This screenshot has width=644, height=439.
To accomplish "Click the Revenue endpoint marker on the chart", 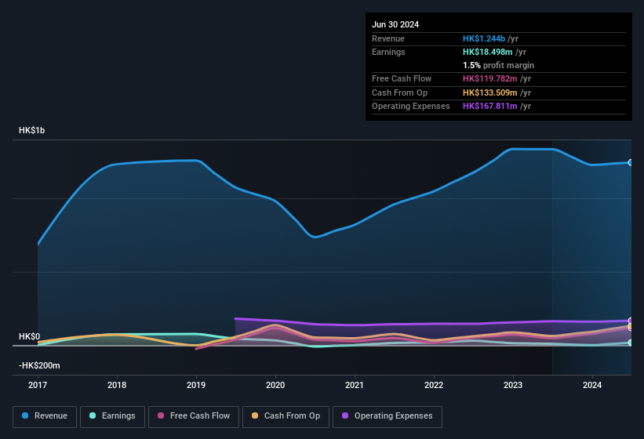I will [631, 162].
